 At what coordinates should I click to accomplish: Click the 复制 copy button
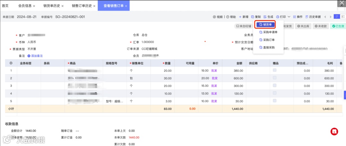coord(256,17)
